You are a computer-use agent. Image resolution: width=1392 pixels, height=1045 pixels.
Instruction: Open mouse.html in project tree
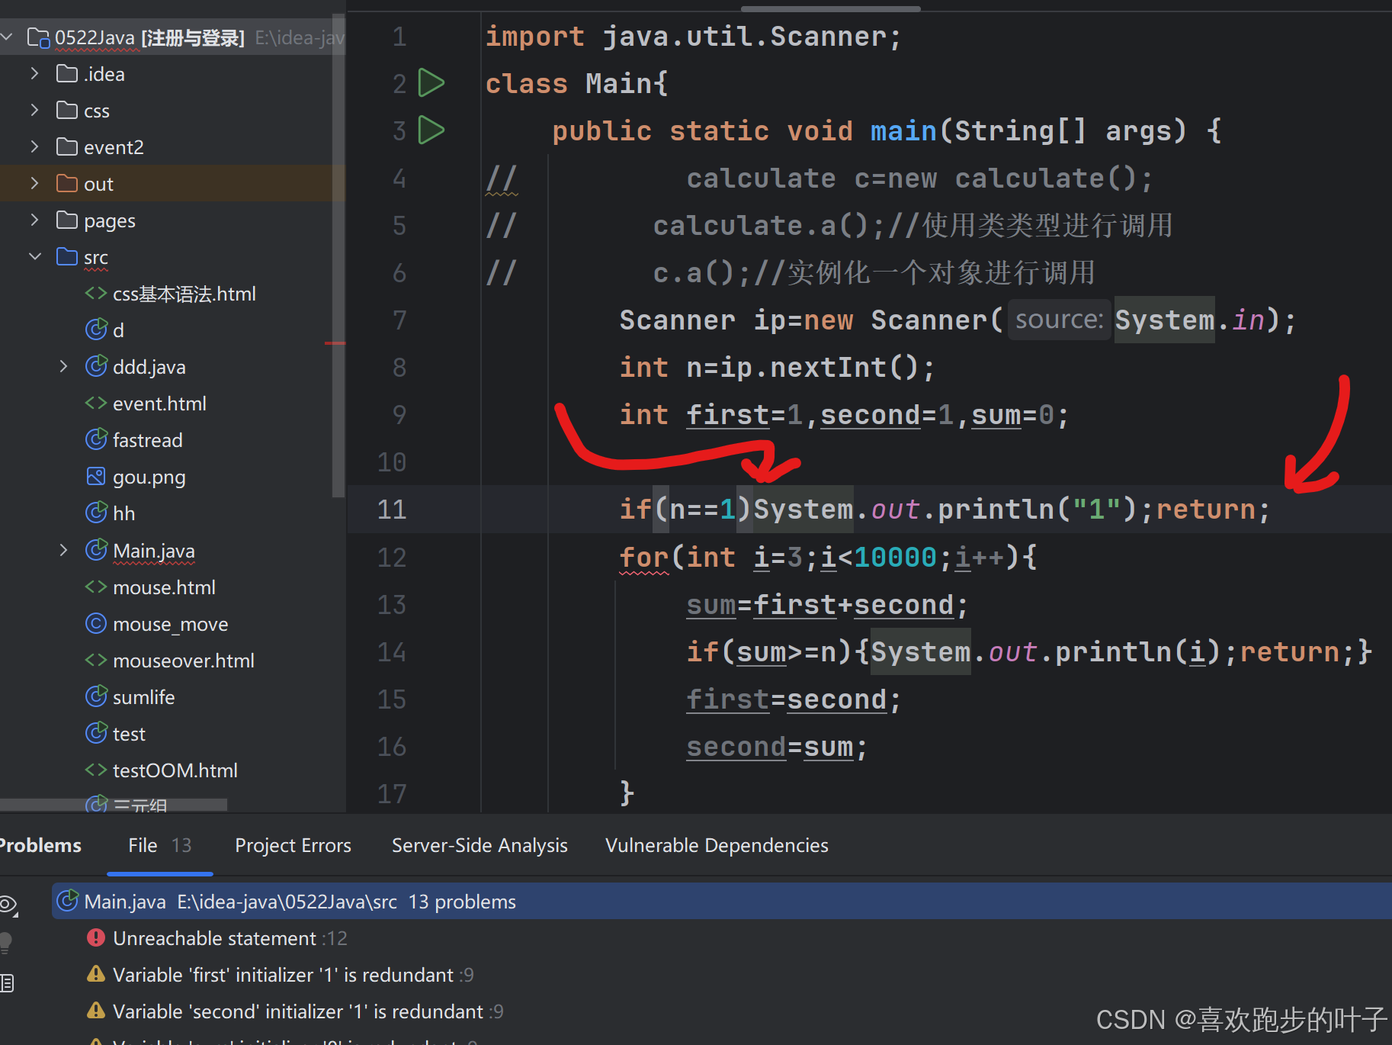(164, 587)
